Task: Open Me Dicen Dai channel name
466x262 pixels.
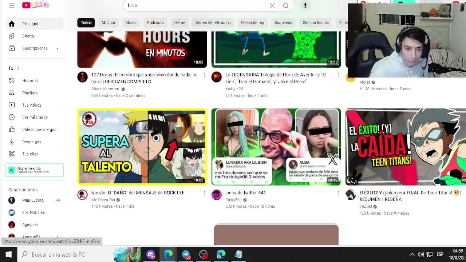Action: coord(103,200)
